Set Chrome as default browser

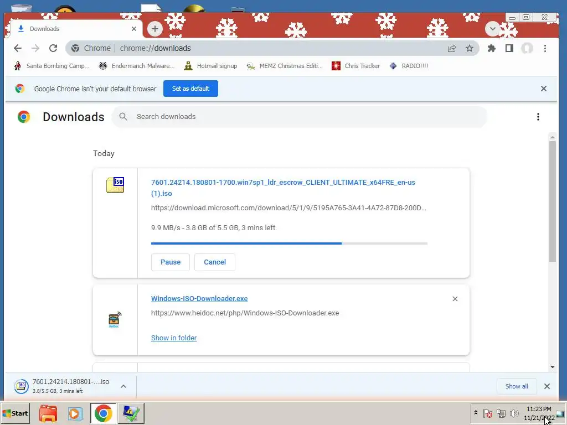tap(190, 89)
